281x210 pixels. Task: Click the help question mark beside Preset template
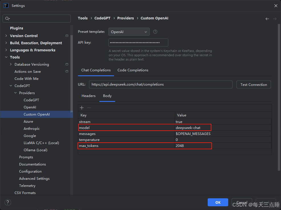point(155,32)
